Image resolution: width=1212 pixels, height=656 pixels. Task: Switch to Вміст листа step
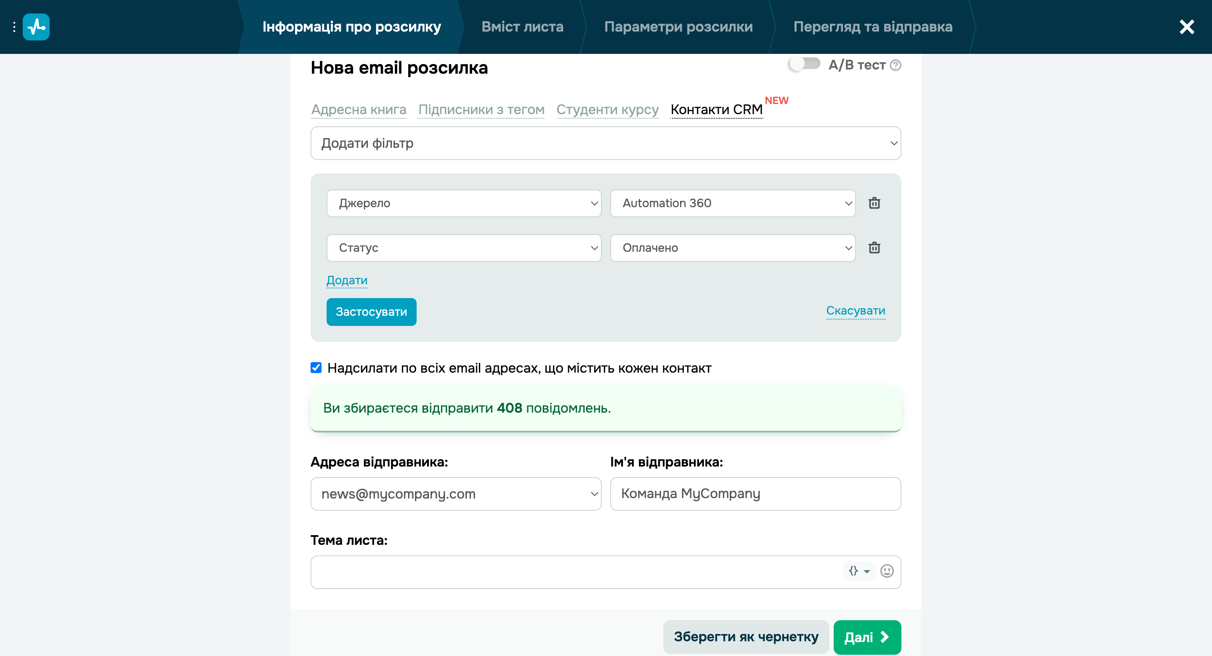click(x=522, y=27)
